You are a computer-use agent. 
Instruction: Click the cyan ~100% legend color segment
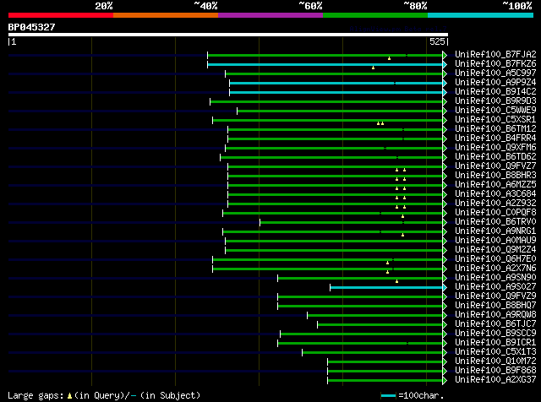click(x=481, y=15)
